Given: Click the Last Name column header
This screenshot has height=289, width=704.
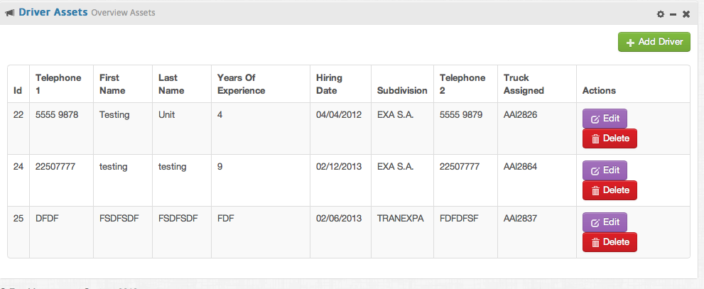Looking at the screenshot, I should coord(171,84).
